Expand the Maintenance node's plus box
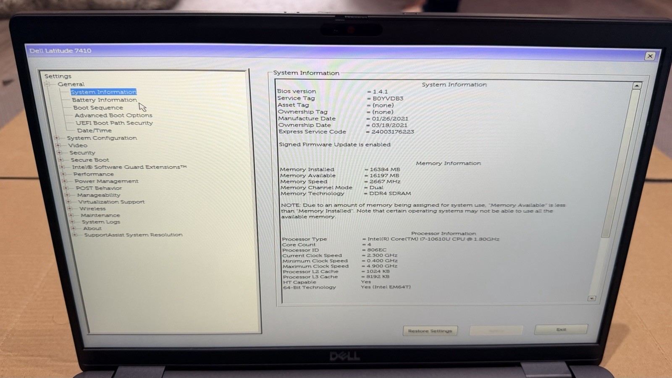 [x=71, y=215]
